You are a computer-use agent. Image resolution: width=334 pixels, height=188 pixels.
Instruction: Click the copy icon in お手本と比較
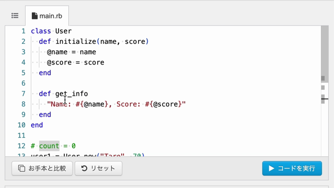(21, 168)
